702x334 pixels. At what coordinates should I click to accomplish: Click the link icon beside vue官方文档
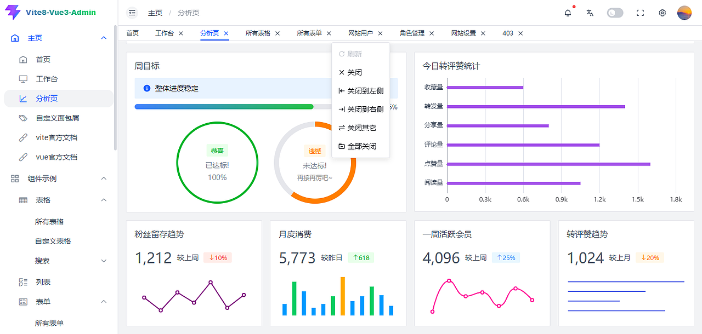23,157
